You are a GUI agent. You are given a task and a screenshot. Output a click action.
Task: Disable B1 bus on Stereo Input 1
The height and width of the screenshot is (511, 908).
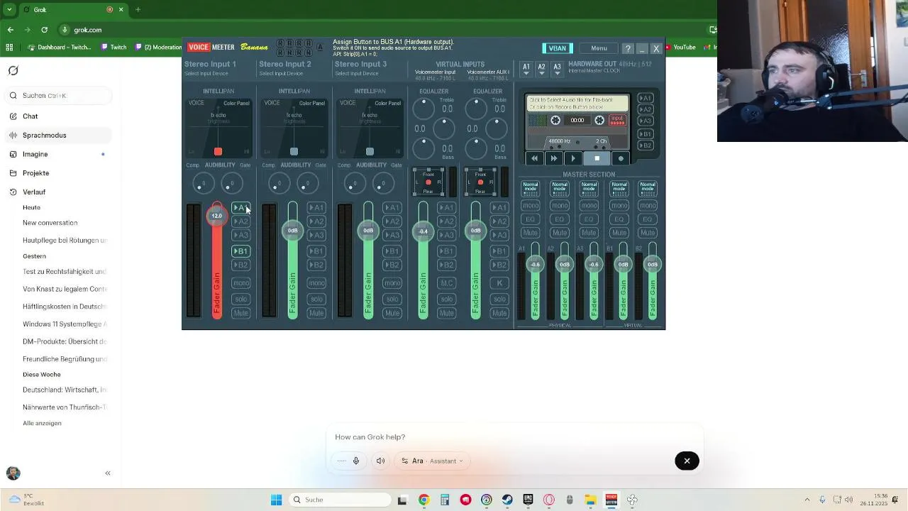coord(240,251)
